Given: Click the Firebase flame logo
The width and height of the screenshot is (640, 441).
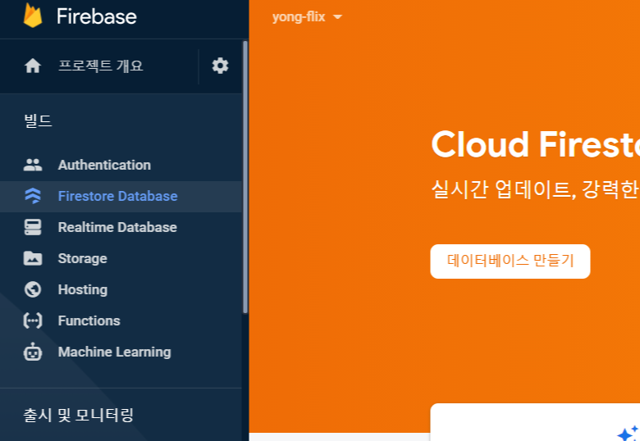Looking at the screenshot, I should [33, 16].
